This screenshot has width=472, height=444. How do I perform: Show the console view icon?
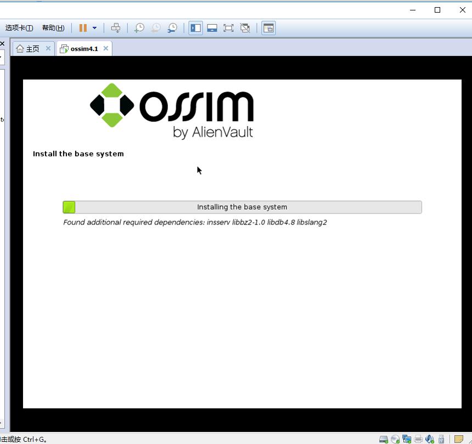click(268, 28)
